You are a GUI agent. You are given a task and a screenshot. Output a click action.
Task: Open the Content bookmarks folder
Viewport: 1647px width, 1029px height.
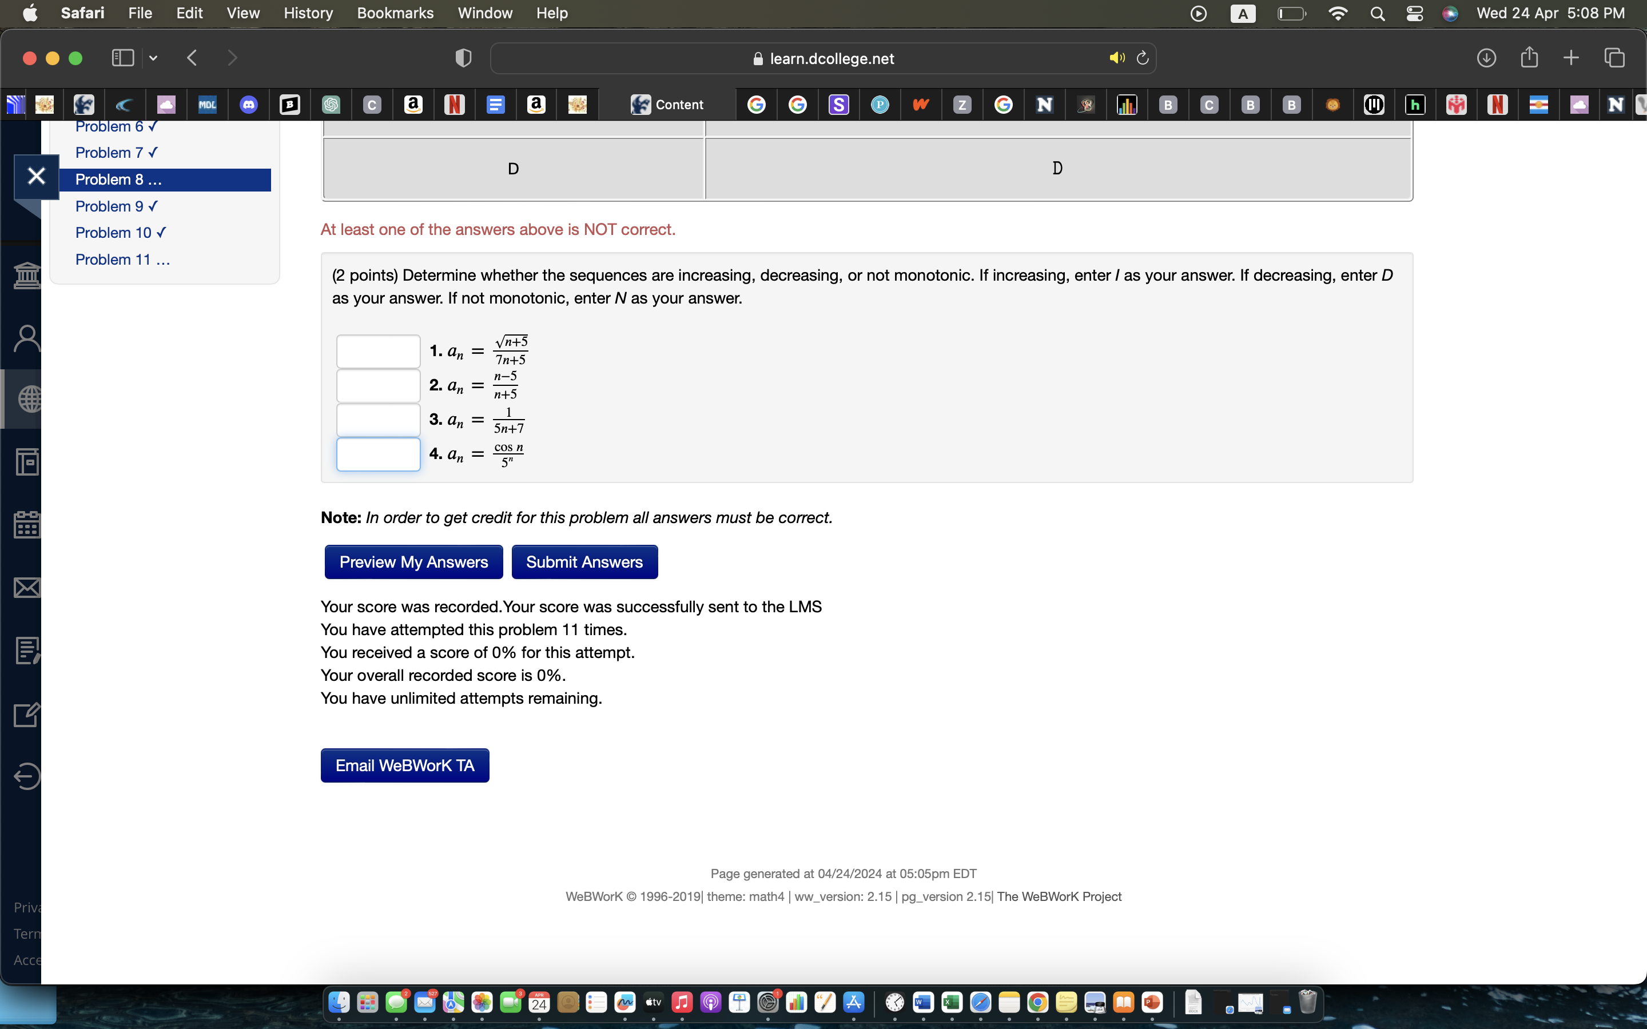pos(670,104)
